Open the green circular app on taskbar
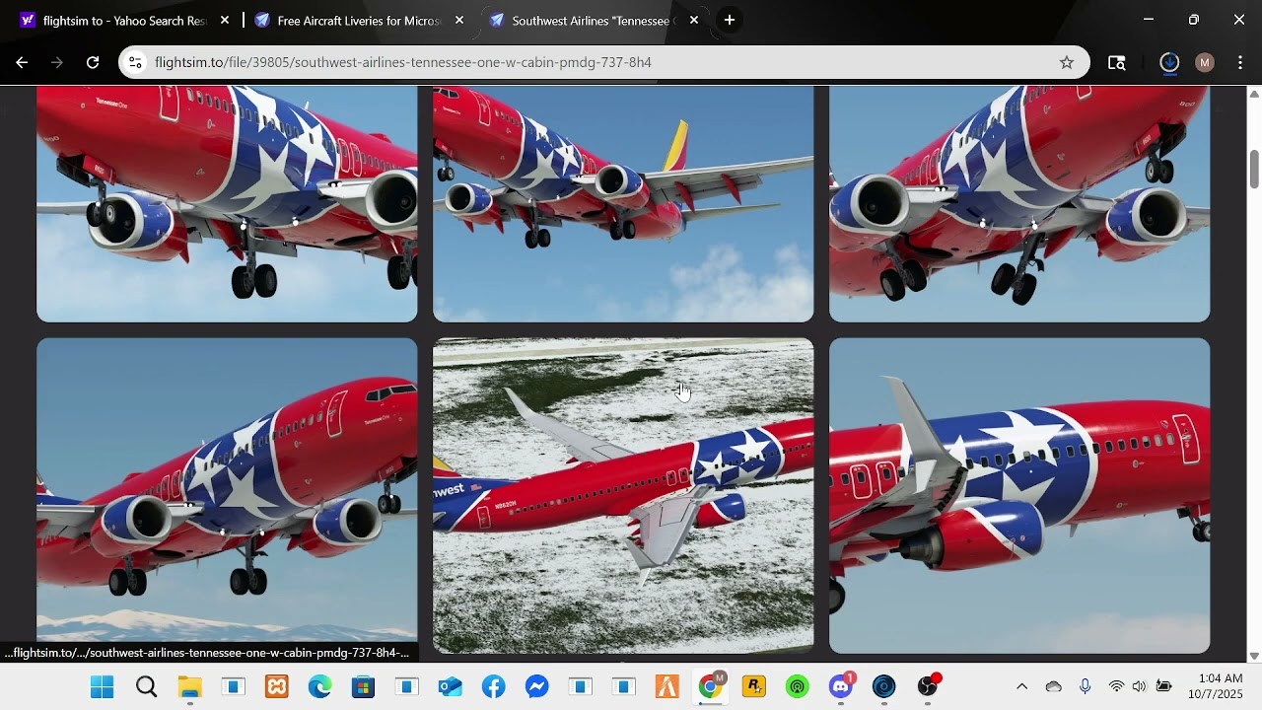The image size is (1262, 710). click(798, 687)
